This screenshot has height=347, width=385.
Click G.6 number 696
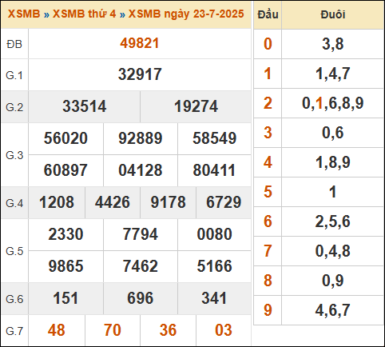[x=141, y=298]
